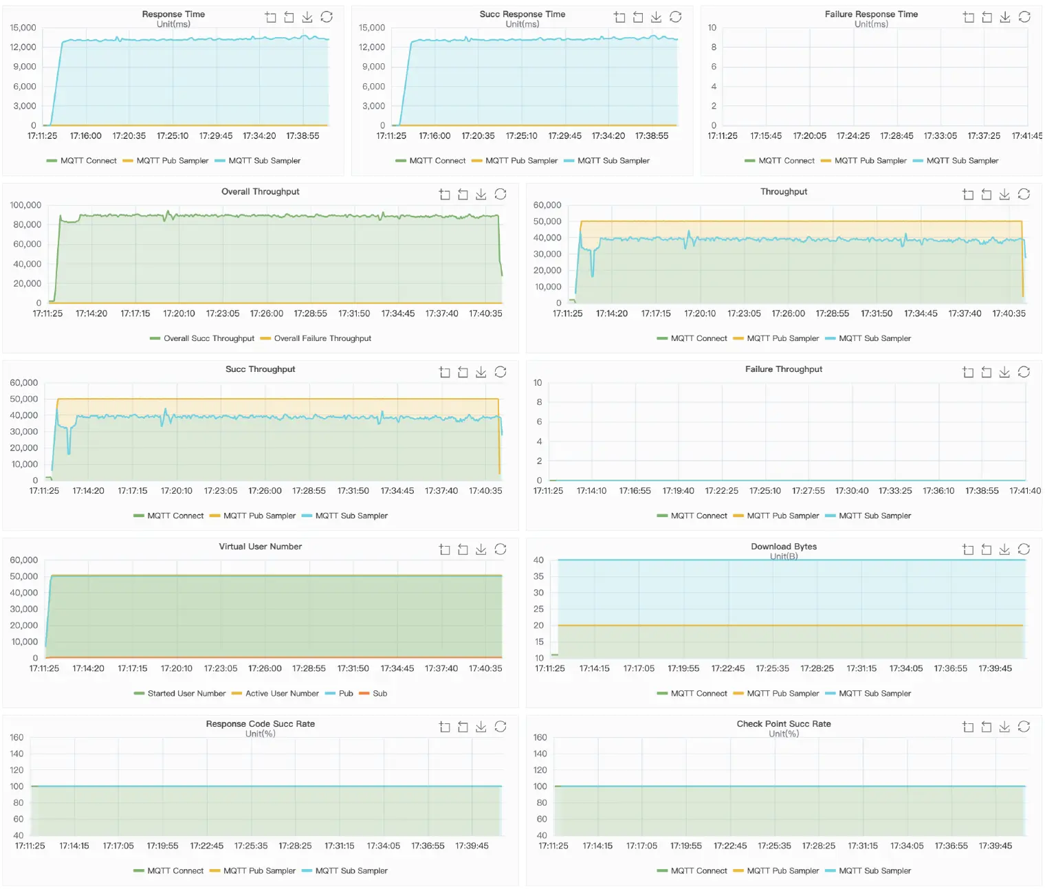The height and width of the screenshot is (889, 1045).
Task: Toggle MQTT Connect in Failure Response Time legend
Action: [780, 161]
